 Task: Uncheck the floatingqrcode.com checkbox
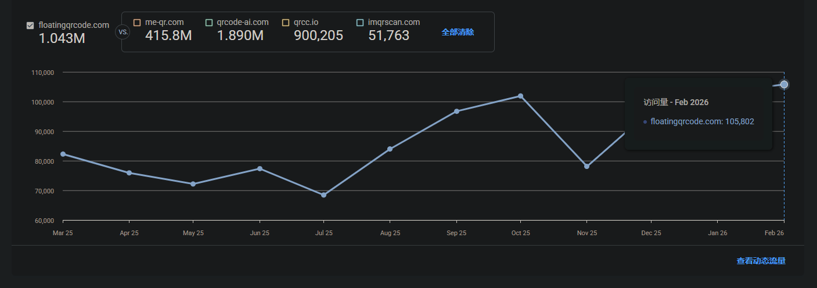pos(30,26)
